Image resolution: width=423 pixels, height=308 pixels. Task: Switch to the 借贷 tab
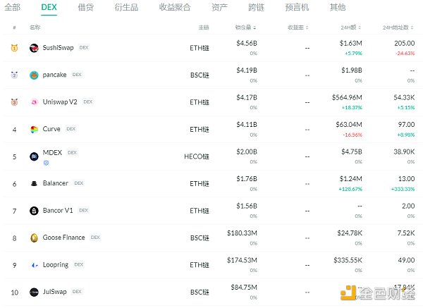click(x=85, y=7)
